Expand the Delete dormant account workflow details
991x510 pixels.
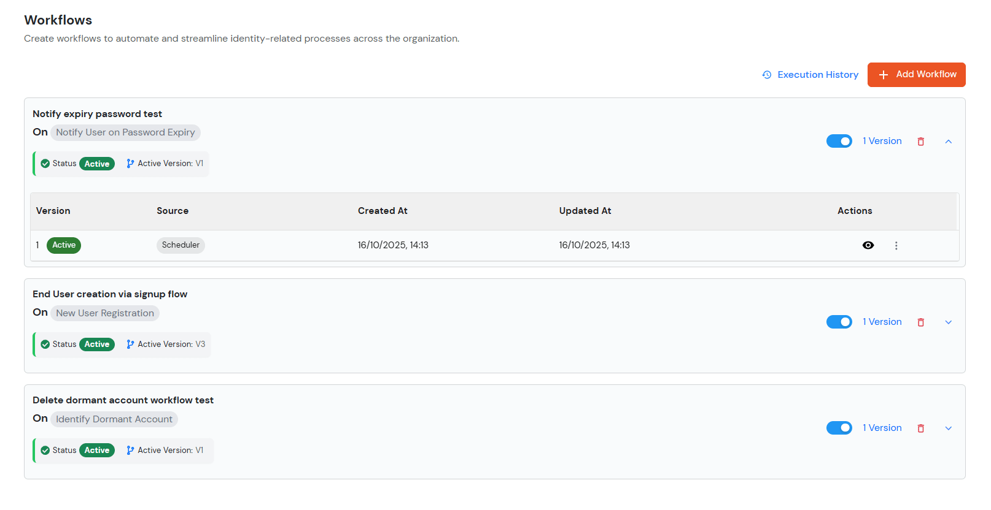948,428
